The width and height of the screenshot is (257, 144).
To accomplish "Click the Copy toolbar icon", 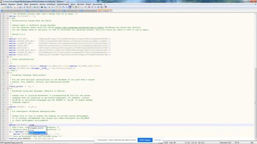I will [27, 7].
